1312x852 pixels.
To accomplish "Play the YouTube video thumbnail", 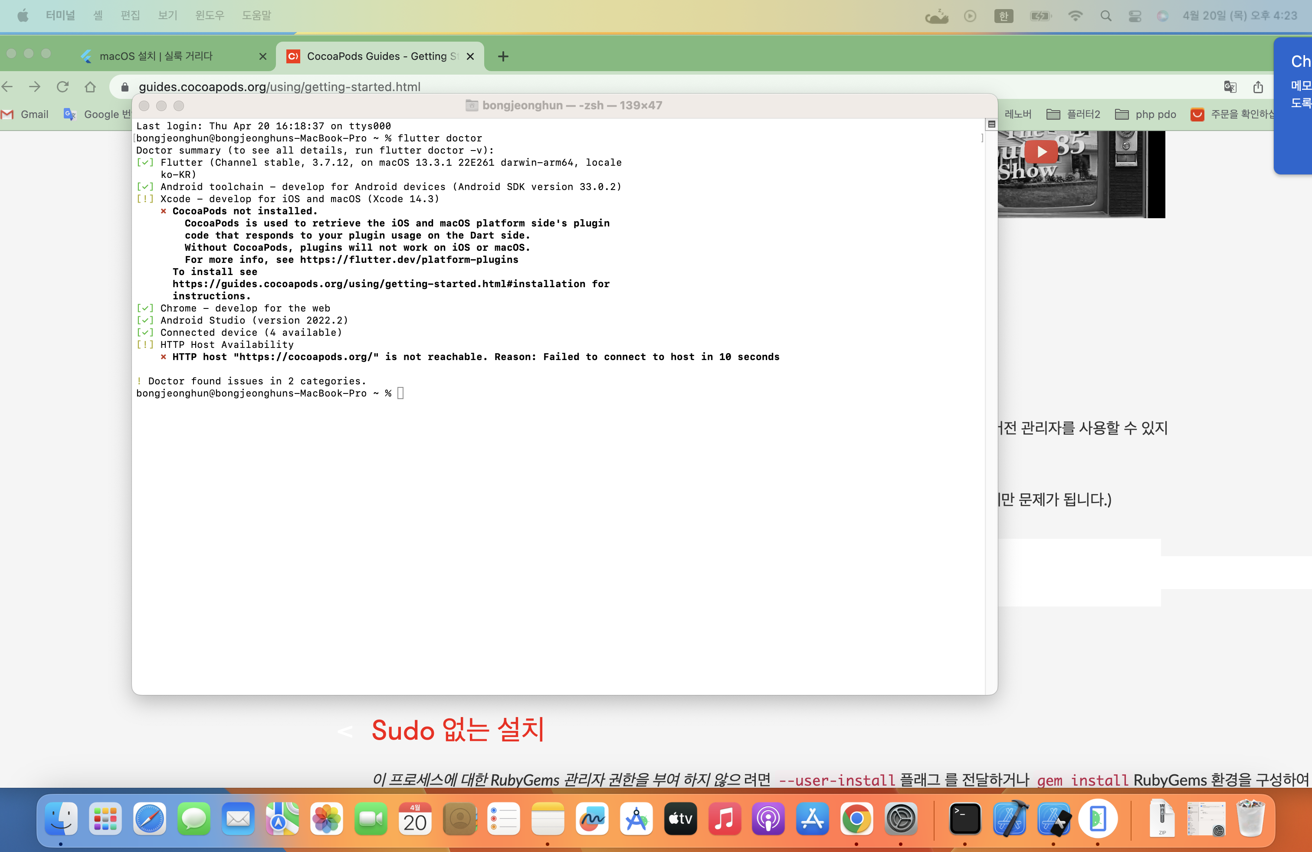I will 1041,151.
